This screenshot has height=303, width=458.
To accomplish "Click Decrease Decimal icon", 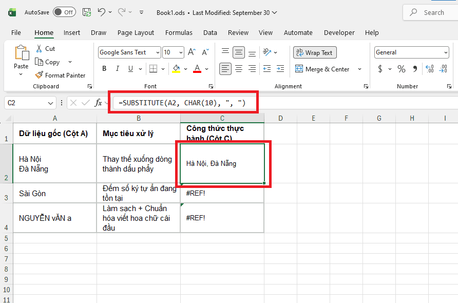I will point(443,69).
